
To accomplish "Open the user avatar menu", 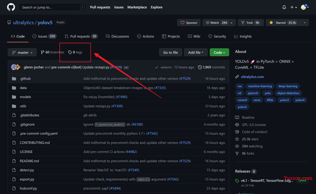I will coord(305,7).
